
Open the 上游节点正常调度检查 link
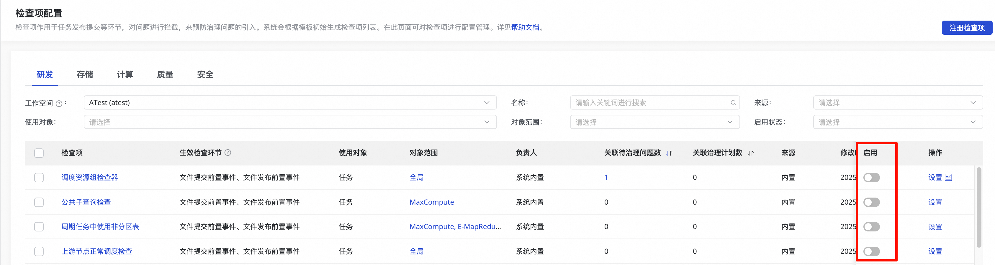pos(97,251)
